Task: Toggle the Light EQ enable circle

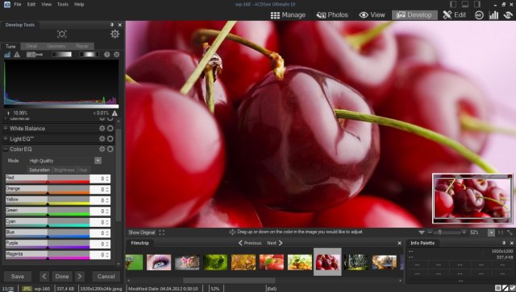Action: click(110, 139)
